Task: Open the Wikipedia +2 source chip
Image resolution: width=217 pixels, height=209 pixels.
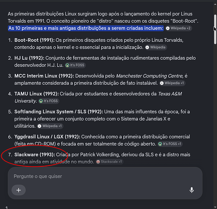Action: click(179, 28)
